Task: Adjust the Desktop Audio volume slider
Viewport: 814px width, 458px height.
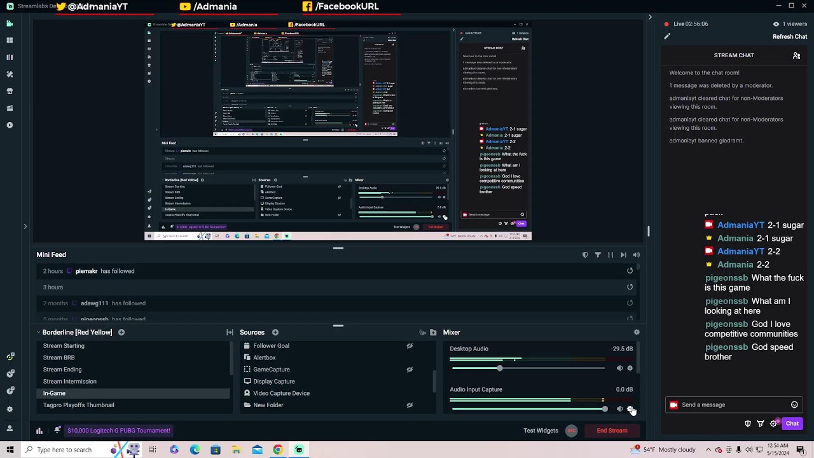Action: (x=500, y=368)
